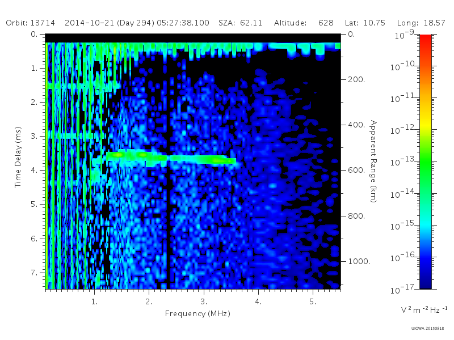
Task: Click time delay axis tick '7.'
Action: (x=34, y=273)
